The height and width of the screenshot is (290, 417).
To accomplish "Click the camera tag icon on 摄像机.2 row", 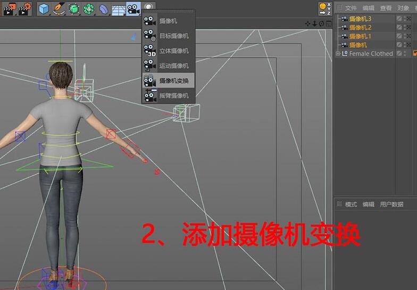I will [408, 28].
